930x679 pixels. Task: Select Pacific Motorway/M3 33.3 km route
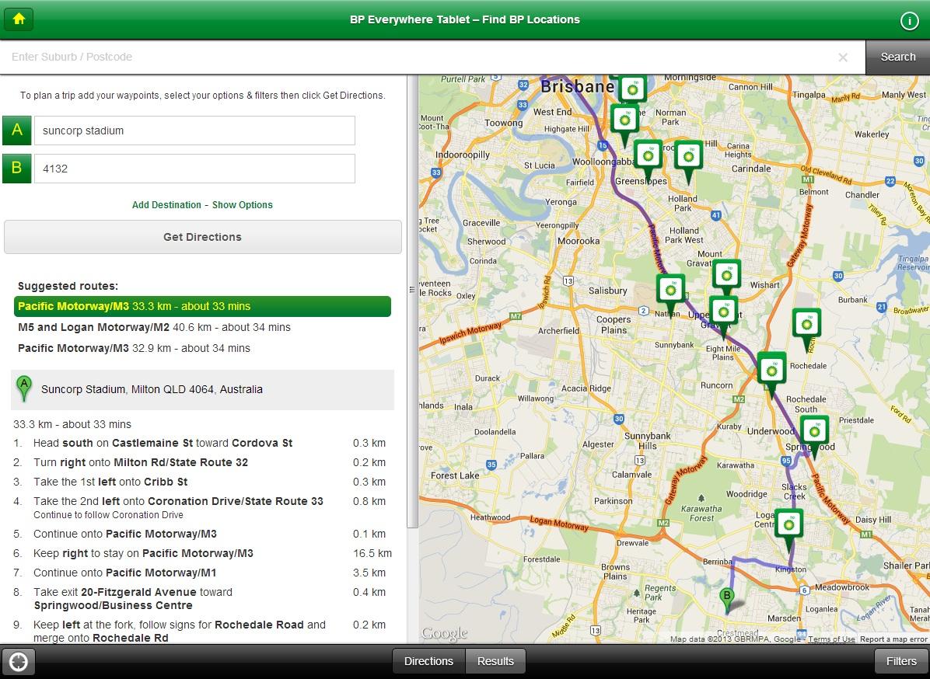pos(202,306)
